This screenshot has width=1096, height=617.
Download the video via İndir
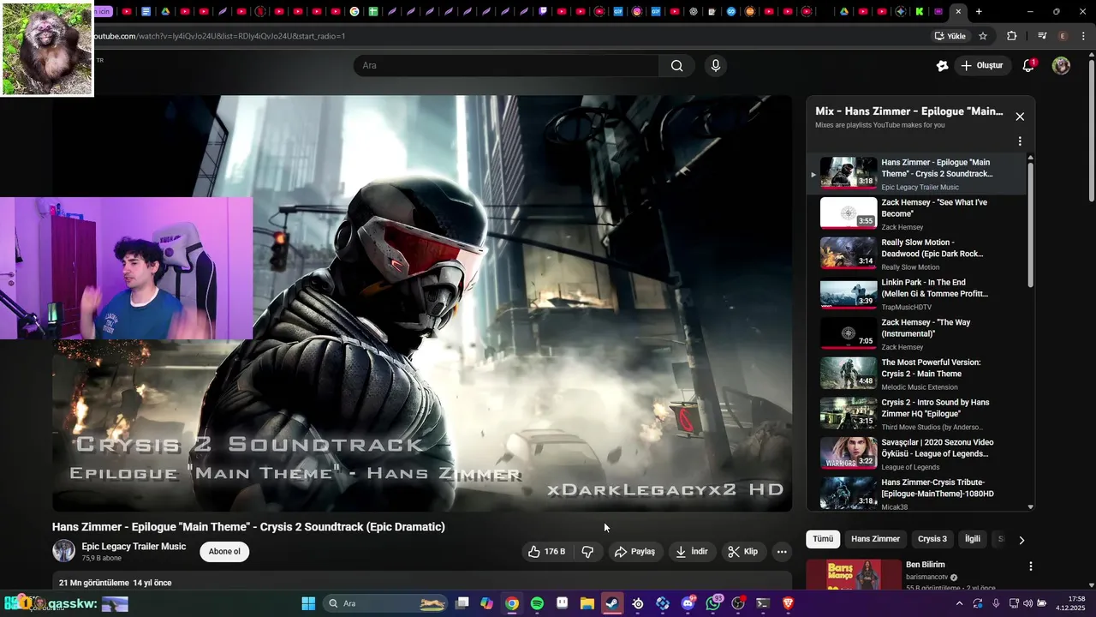tap(692, 552)
